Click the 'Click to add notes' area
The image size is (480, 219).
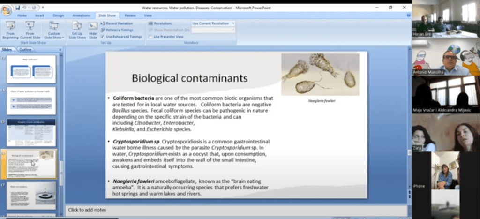234,210
